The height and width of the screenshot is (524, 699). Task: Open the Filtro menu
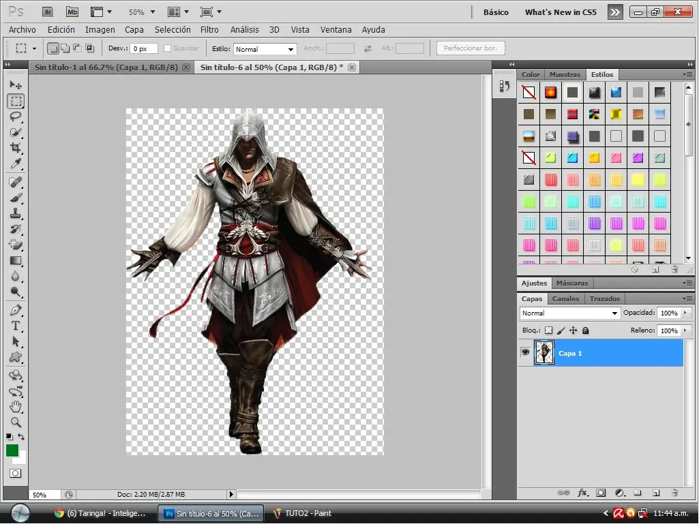pos(209,29)
